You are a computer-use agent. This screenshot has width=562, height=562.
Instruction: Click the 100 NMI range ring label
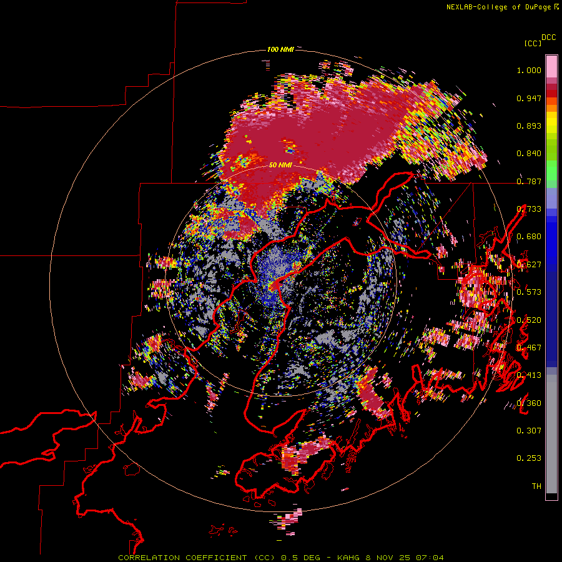280,49
